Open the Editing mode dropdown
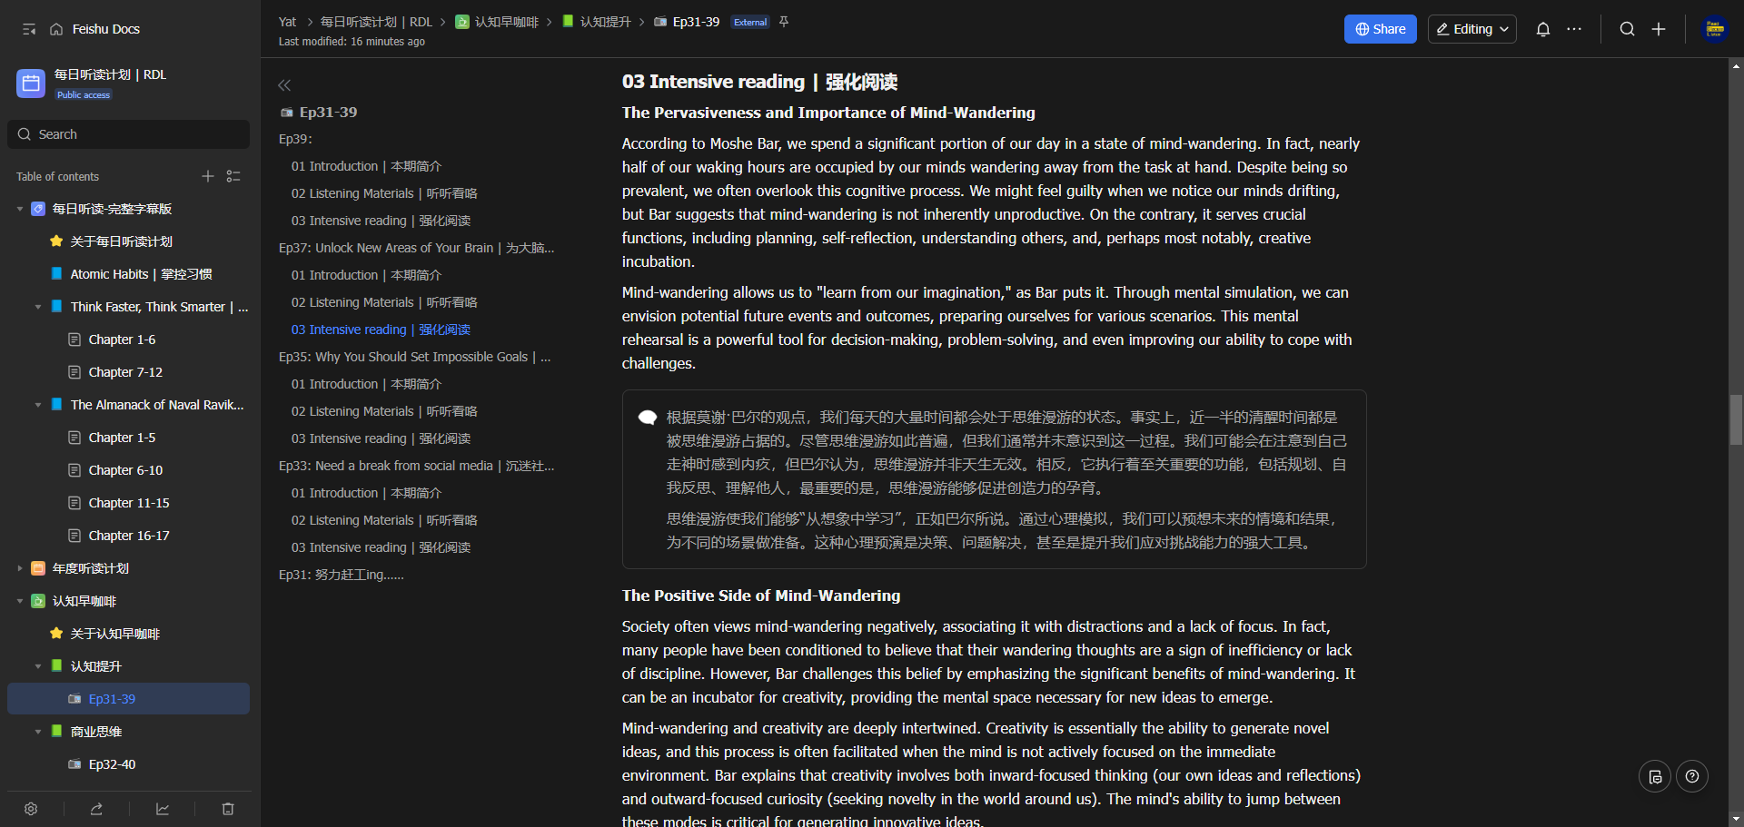This screenshot has width=1744, height=827. click(1471, 29)
